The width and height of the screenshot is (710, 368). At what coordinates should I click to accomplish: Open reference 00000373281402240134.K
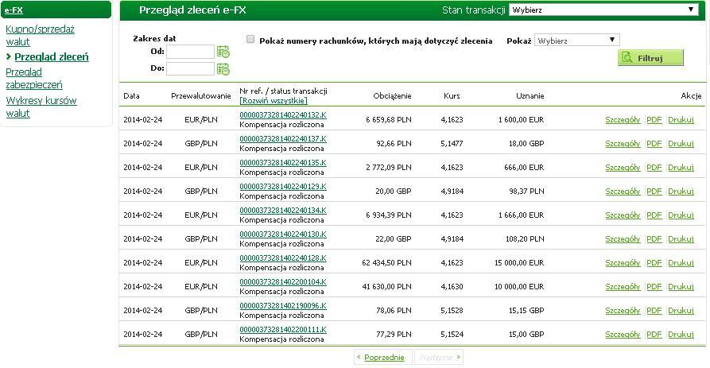tap(283, 211)
